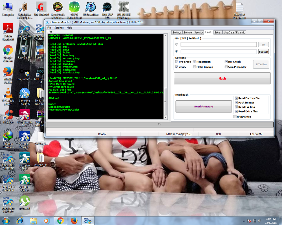Switch to the Extra tab
282x225 pixels.
coord(217,32)
